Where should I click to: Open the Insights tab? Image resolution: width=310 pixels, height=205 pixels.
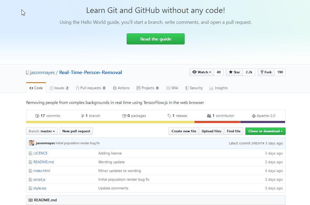pos(219,88)
